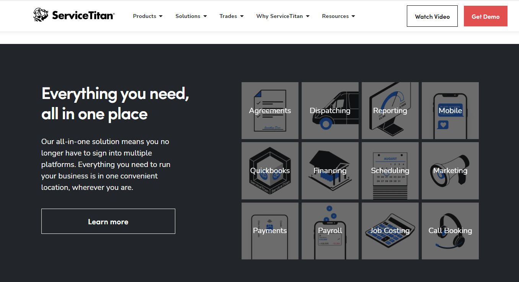This screenshot has width=519, height=282.
Task: Open the Resources dropdown menu
Action: click(x=338, y=16)
